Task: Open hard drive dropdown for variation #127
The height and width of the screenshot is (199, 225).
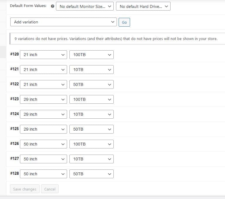Action: pos(91,159)
